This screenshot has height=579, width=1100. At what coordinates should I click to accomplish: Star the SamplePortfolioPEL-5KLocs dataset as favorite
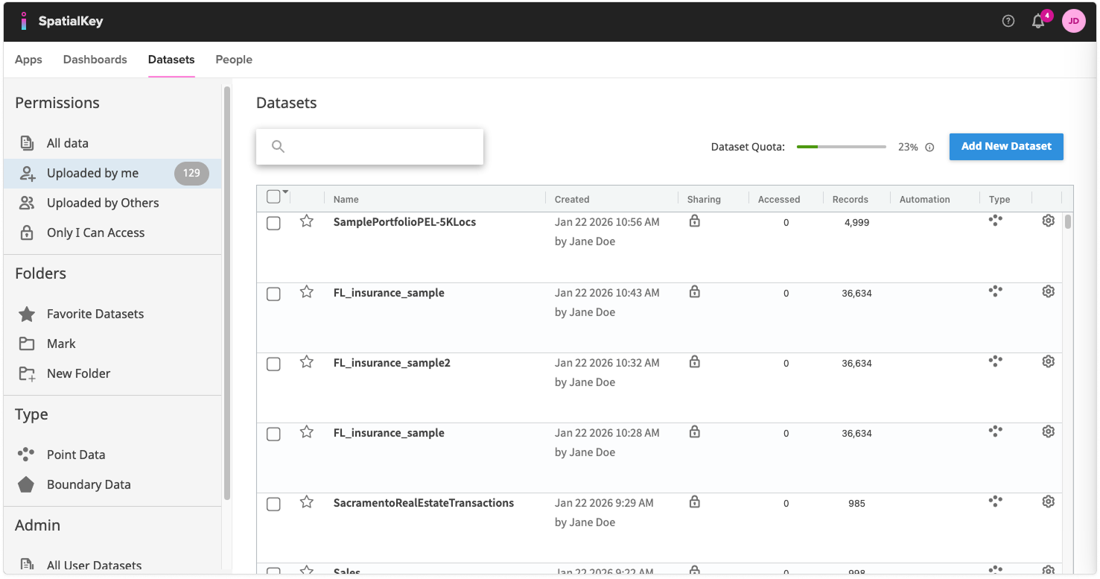(x=306, y=221)
